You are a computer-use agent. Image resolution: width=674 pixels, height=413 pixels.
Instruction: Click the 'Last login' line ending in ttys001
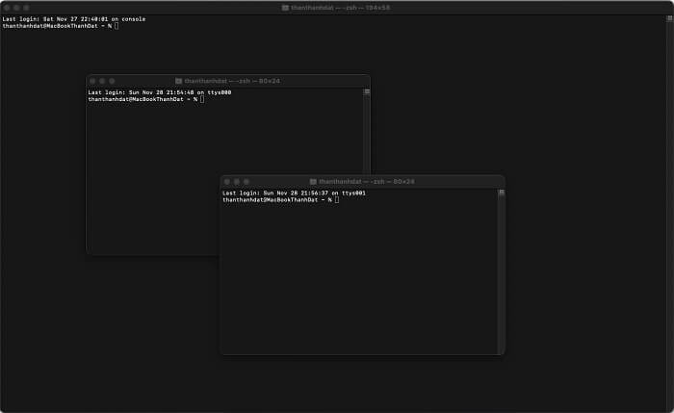coord(294,193)
